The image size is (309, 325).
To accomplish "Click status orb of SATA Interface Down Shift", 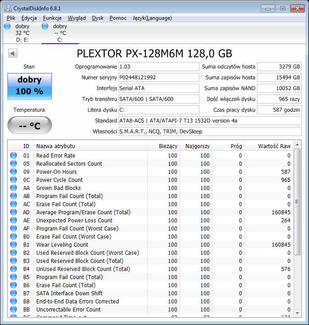I will [x=13, y=293].
